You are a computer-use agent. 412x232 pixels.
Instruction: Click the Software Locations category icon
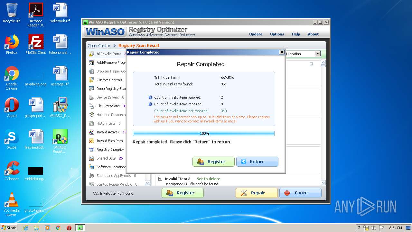(x=91, y=167)
